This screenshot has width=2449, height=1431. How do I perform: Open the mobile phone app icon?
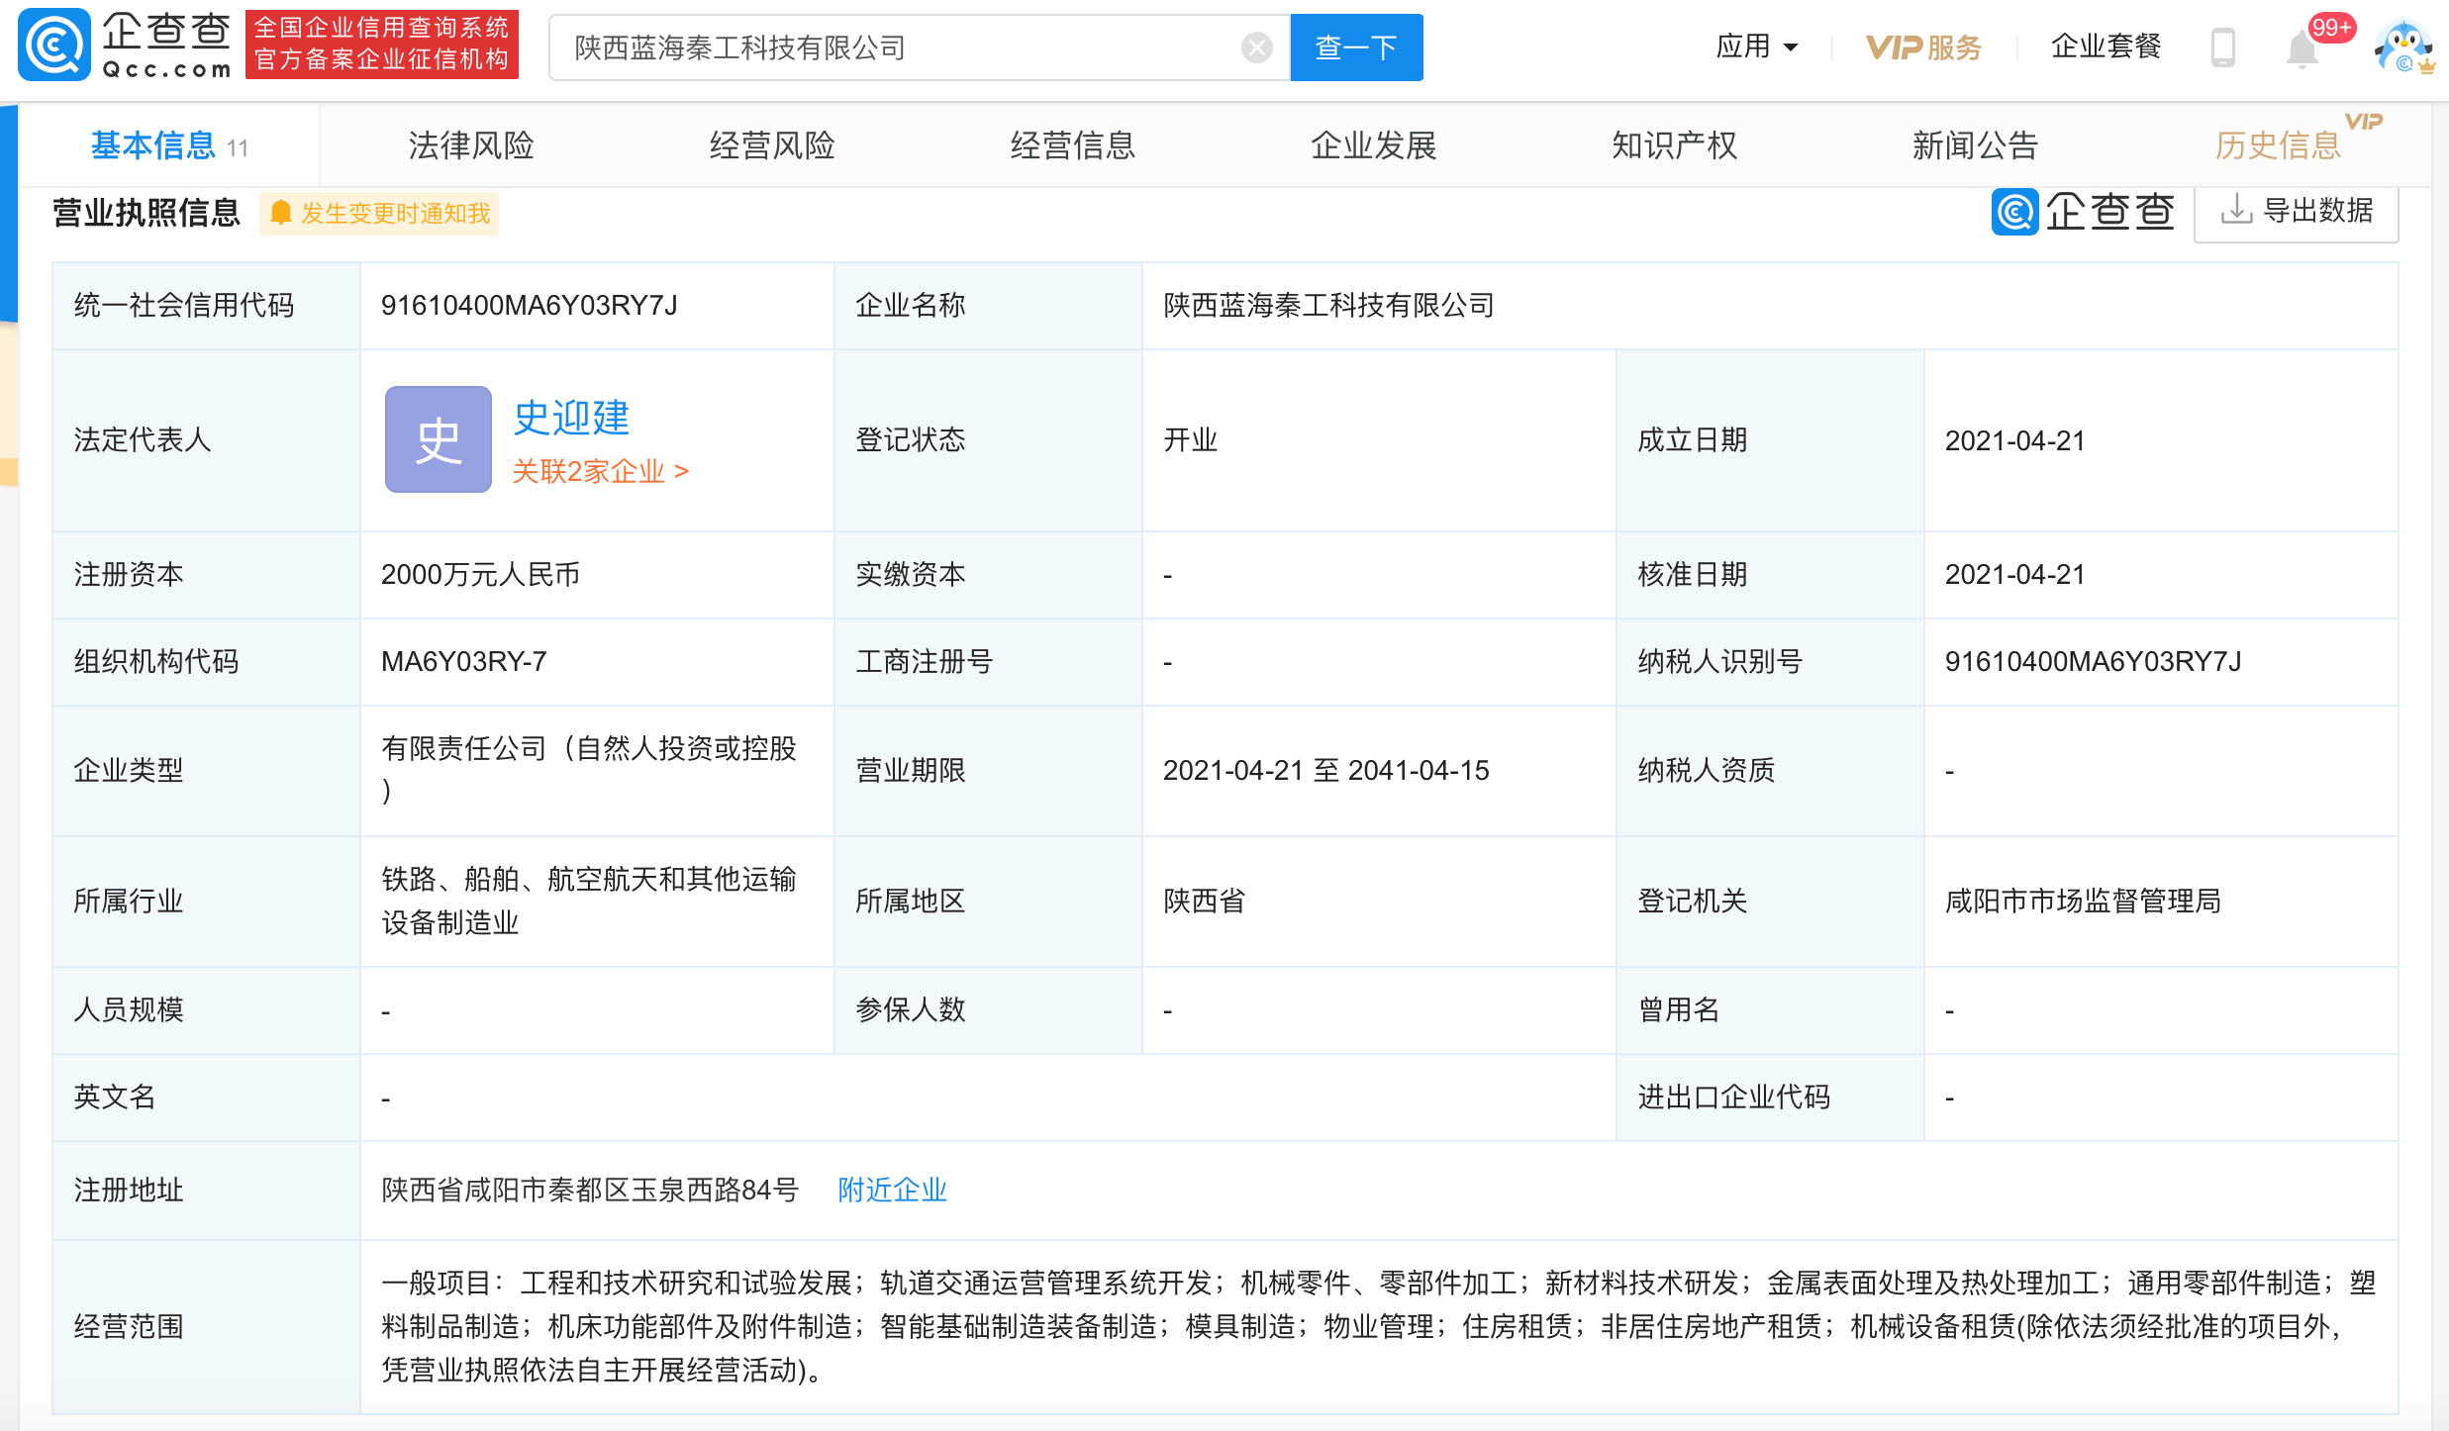point(2222,47)
